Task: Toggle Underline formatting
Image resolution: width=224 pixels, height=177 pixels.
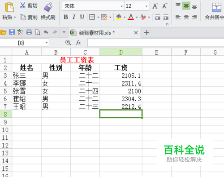Action: [82, 17]
